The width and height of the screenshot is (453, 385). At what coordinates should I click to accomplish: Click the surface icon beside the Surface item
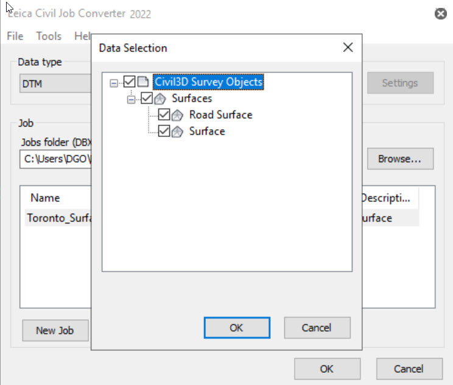[177, 131]
